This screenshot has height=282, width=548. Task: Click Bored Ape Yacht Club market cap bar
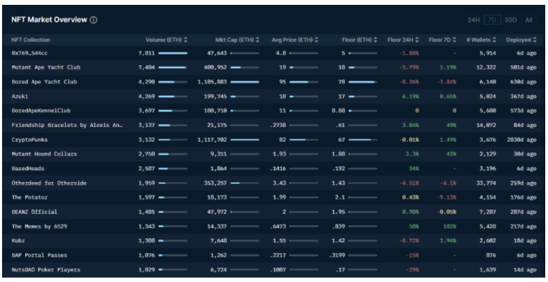coord(245,82)
